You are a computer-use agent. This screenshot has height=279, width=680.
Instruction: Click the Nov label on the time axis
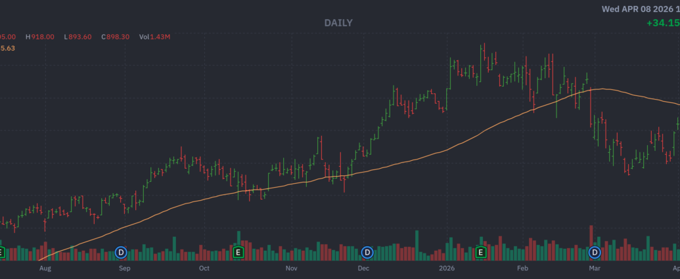(x=291, y=268)
